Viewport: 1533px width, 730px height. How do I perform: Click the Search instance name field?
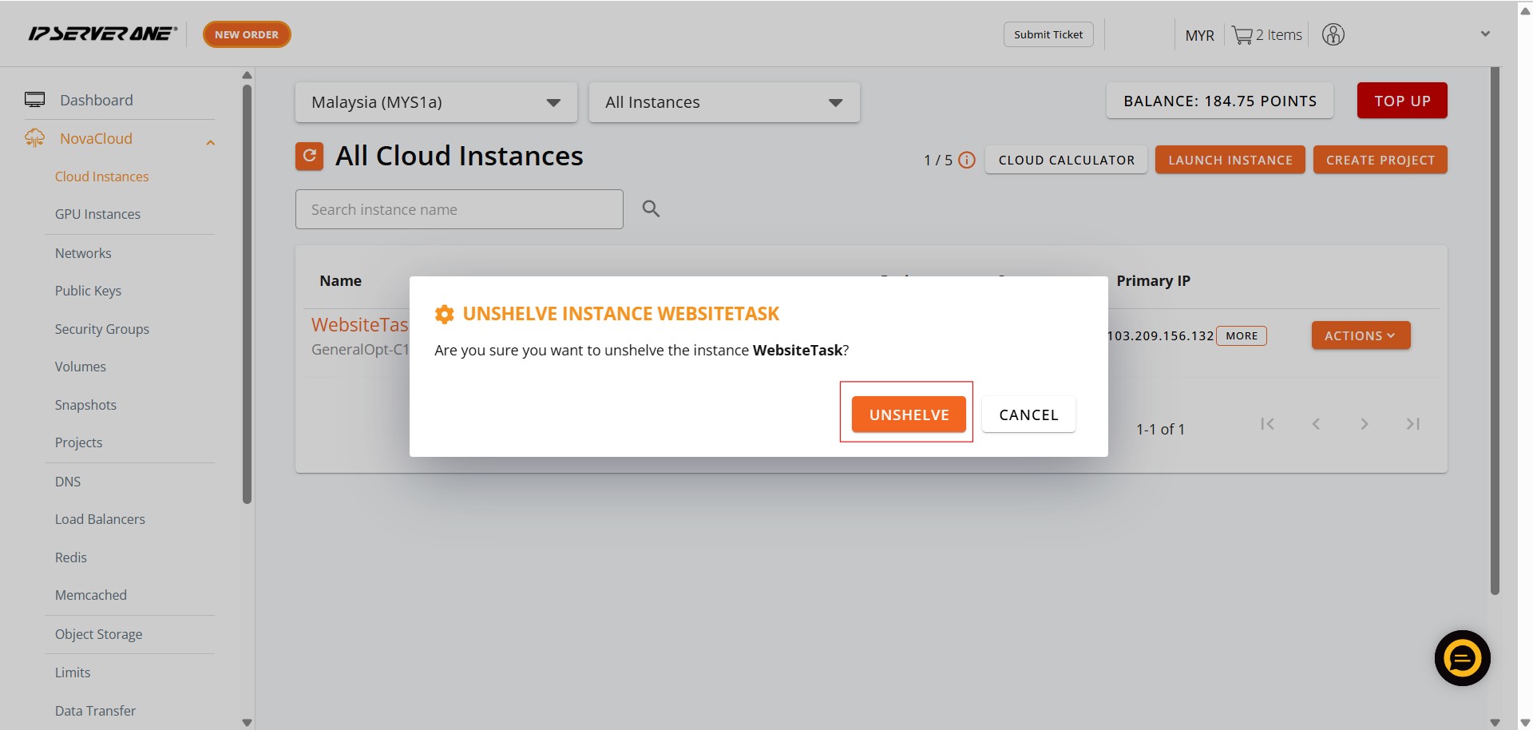(459, 209)
